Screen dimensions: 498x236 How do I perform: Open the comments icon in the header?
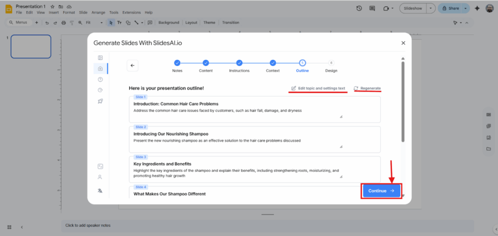pos(372,8)
